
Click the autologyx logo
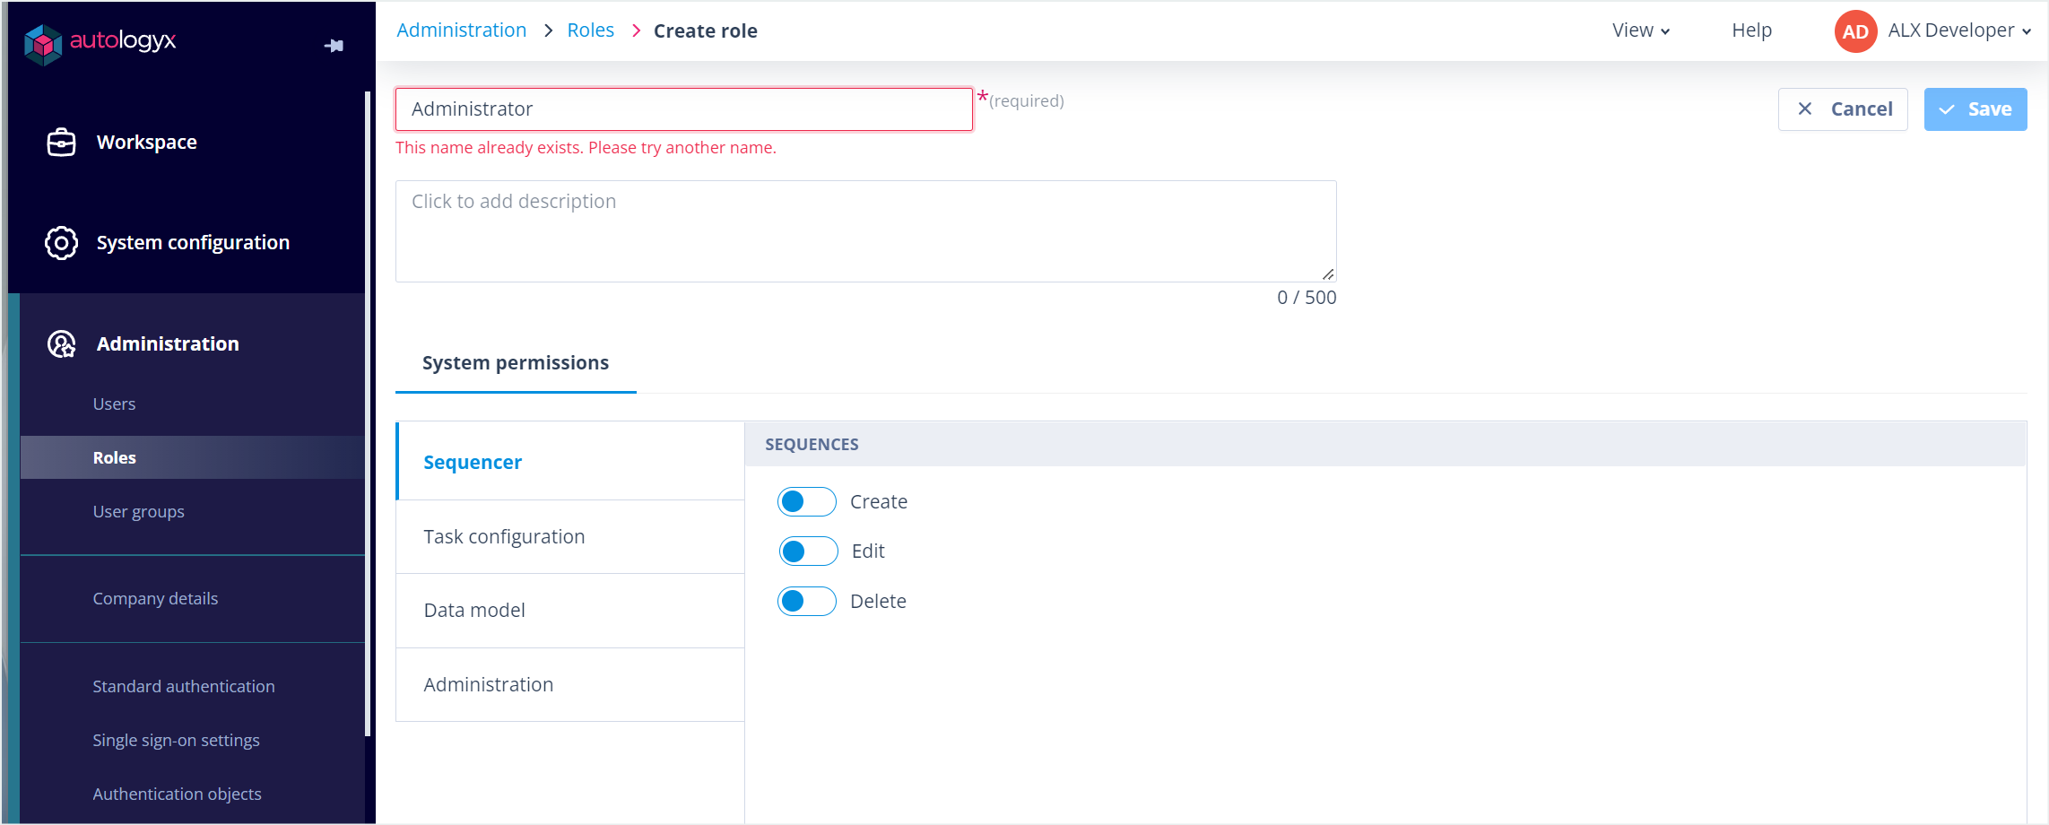click(x=100, y=42)
